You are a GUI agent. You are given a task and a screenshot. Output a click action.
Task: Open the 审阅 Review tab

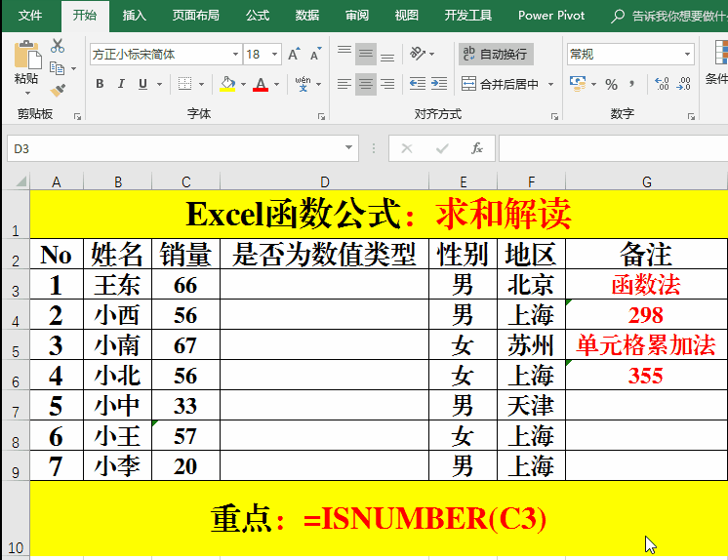coord(357,16)
